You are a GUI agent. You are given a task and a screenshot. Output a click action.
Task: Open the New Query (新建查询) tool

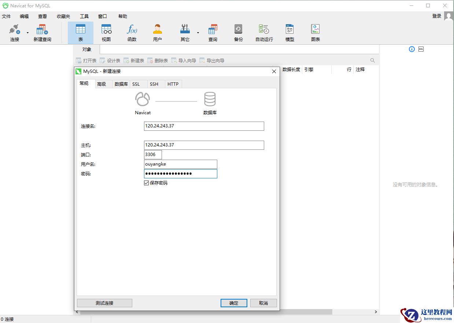(x=42, y=32)
